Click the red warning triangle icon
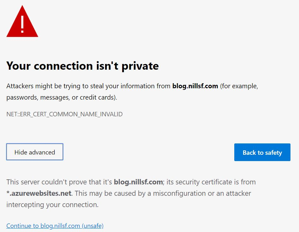299x232 pixels. click(22, 21)
